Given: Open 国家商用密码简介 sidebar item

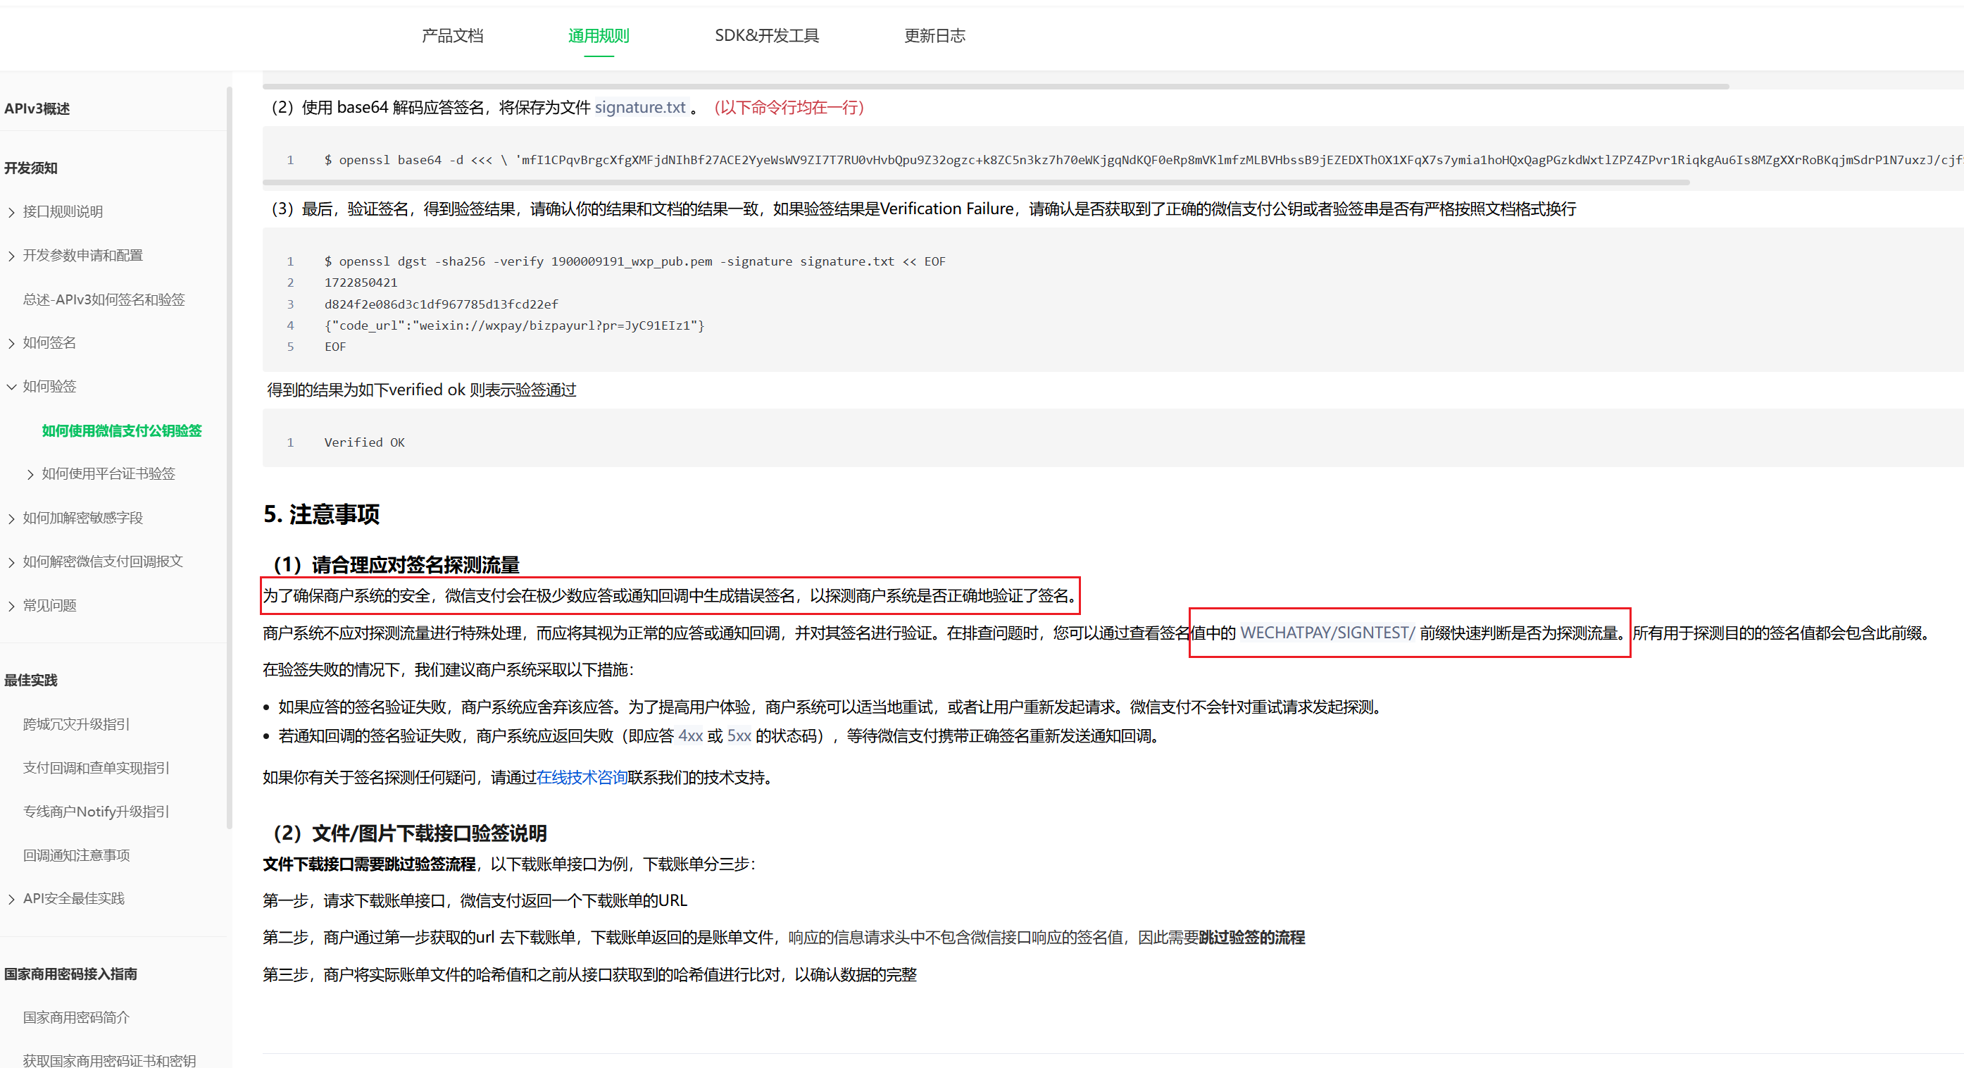Looking at the screenshot, I should point(76,1017).
